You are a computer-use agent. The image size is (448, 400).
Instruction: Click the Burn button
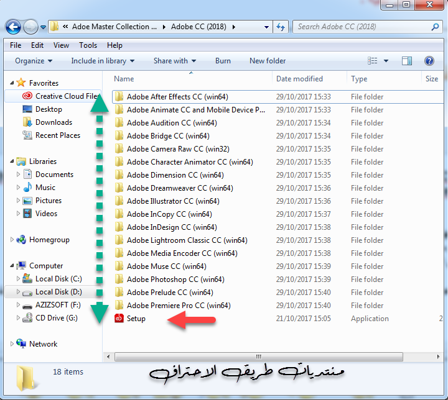point(223,61)
